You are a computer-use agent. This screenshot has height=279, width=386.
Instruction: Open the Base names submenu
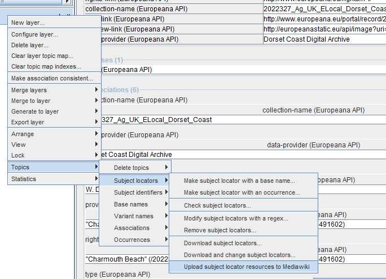click(135, 204)
